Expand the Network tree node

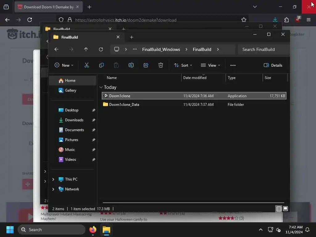[53, 189]
